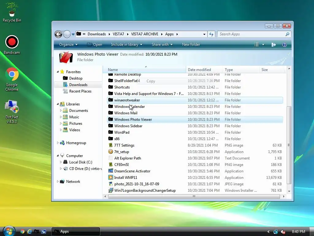Select the Install WMP11 application icon
This screenshot has height=236, width=314.
point(110,177)
